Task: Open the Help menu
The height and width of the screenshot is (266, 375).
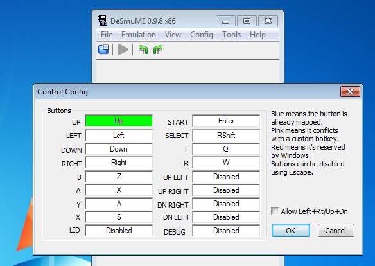Action: click(257, 35)
